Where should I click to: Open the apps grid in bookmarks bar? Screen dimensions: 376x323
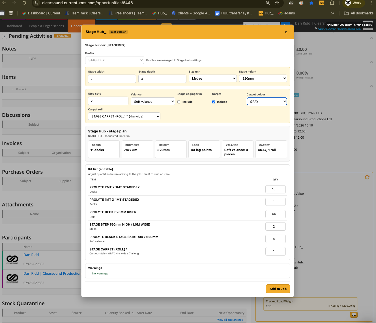point(11,13)
